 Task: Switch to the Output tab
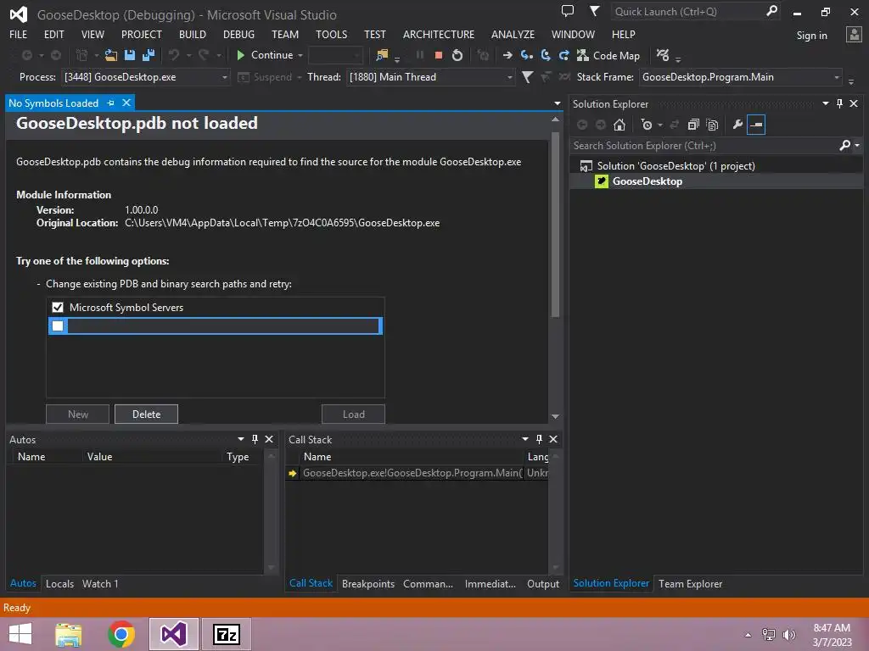pos(543,583)
